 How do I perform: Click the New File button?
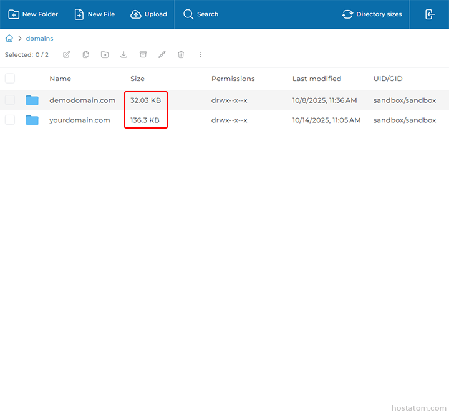pyautogui.click(x=95, y=14)
